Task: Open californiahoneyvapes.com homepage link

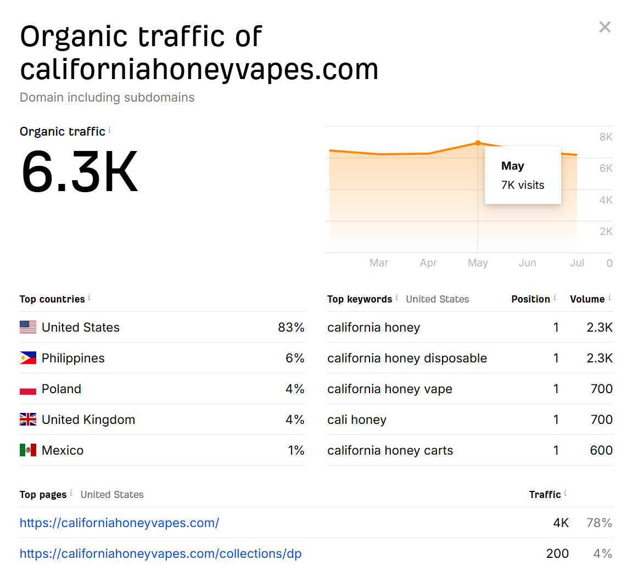Action: (119, 523)
